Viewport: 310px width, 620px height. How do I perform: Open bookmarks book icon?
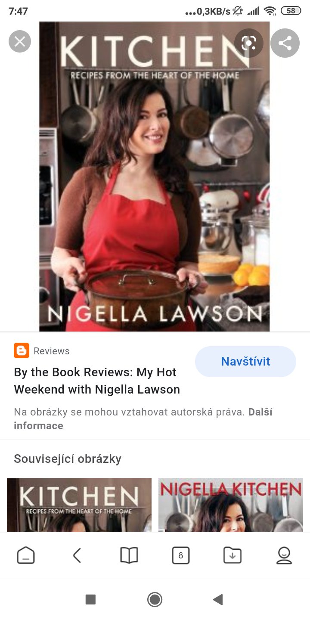click(x=129, y=555)
